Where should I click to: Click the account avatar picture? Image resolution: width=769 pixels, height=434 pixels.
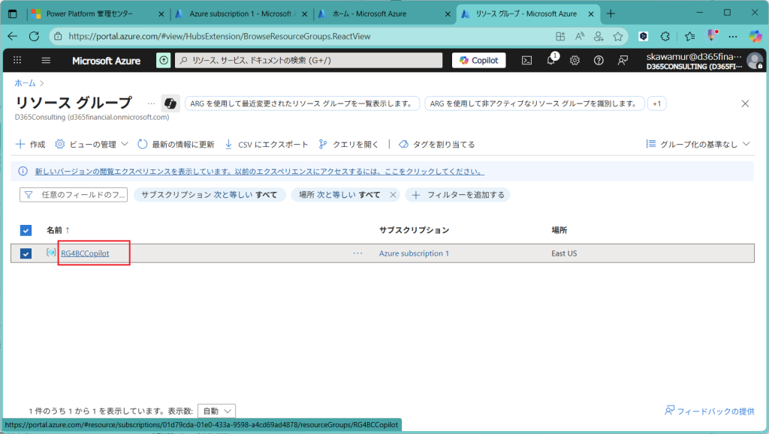[754, 61]
